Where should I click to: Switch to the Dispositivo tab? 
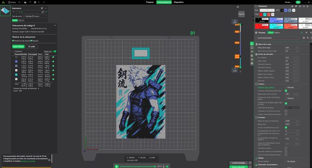(x=179, y=2)
